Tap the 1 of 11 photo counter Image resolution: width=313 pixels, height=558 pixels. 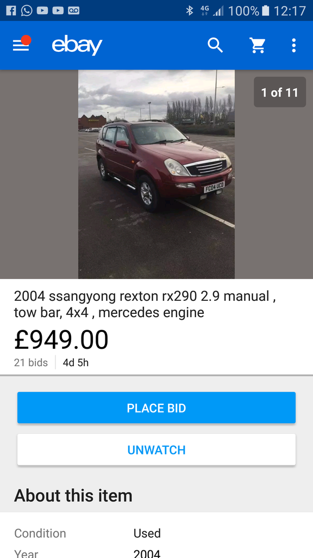coord(280,92)
